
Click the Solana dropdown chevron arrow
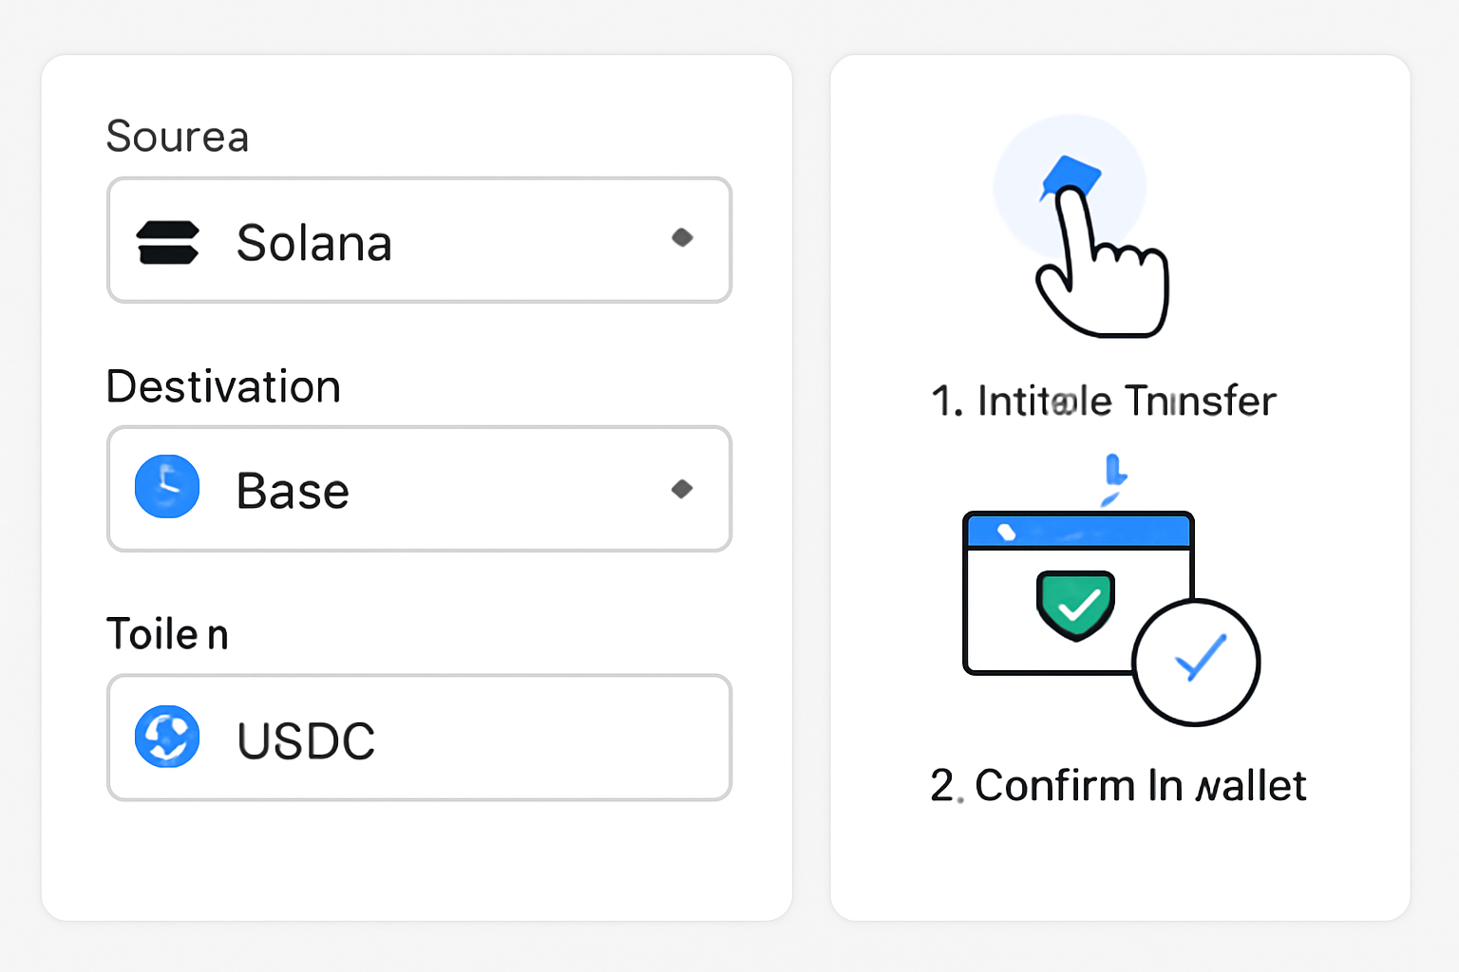[x=682, y=237]
